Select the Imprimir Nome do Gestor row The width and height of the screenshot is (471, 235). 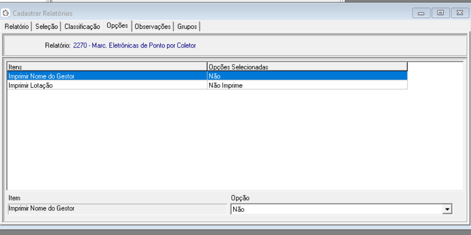[x=107, y=76]
